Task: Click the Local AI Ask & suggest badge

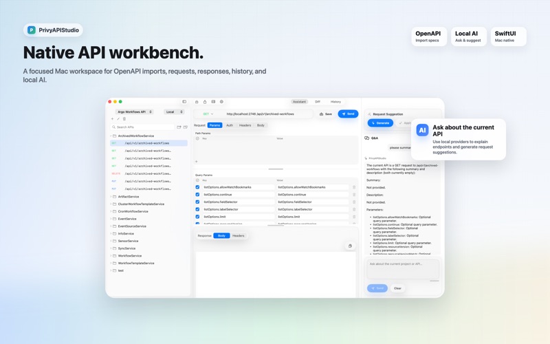Action: pyautogui.click(x=469, y=36)
